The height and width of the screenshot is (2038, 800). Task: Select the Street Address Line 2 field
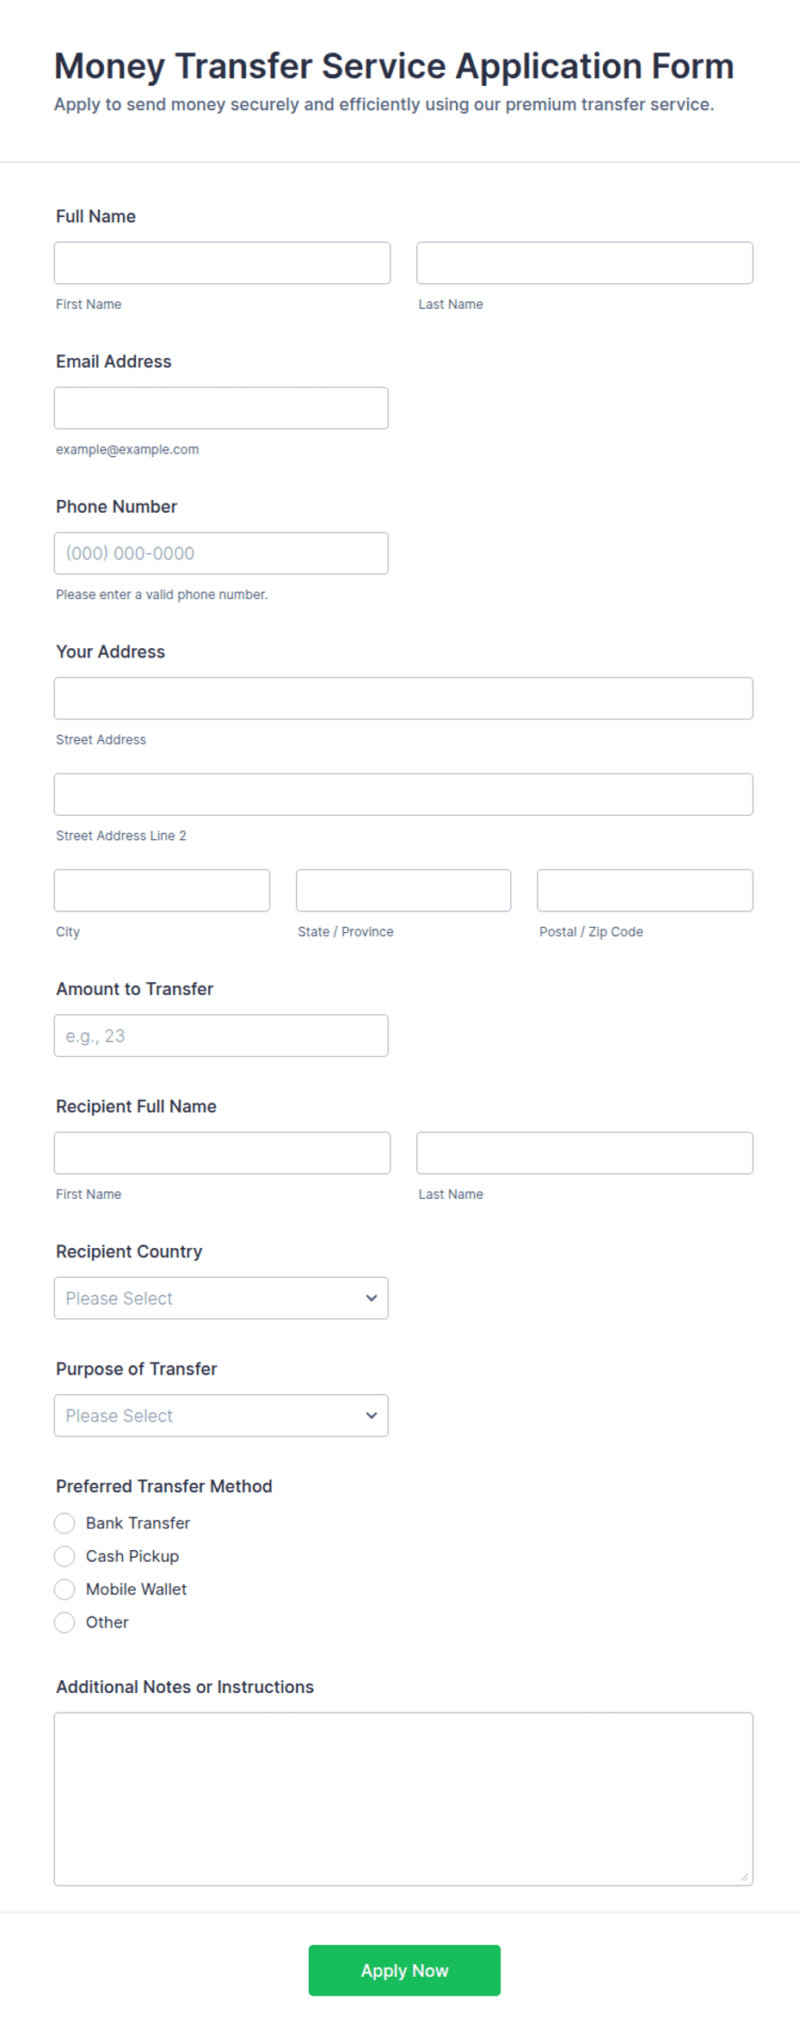pyautogui.click(x=403, y=794)
